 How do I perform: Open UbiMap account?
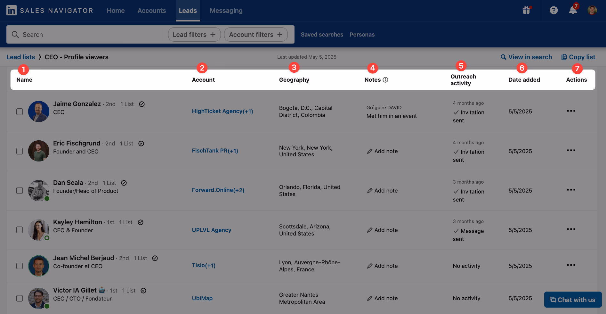click(x=202, y=298)
